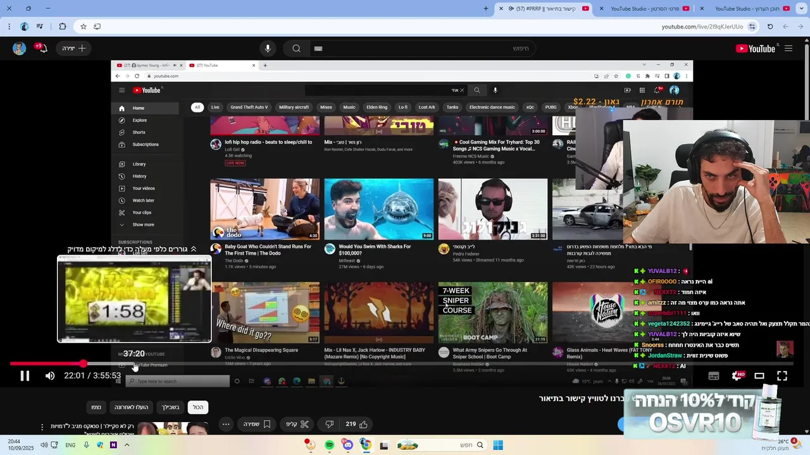The width and height of the screenshot is (810, 455).
Task: Click the browser right-pointing navigation arrow
Action: pyautogui.click(x=799, y=27)
